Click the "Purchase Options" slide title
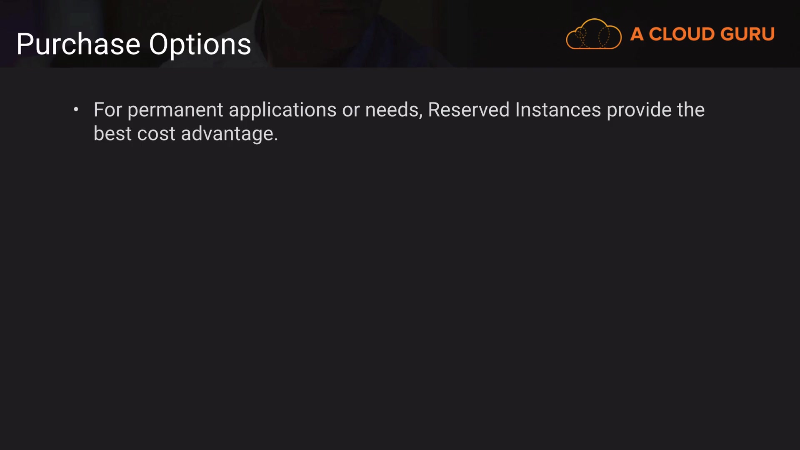This screenshot has height=450, width=800. [133, 44]
